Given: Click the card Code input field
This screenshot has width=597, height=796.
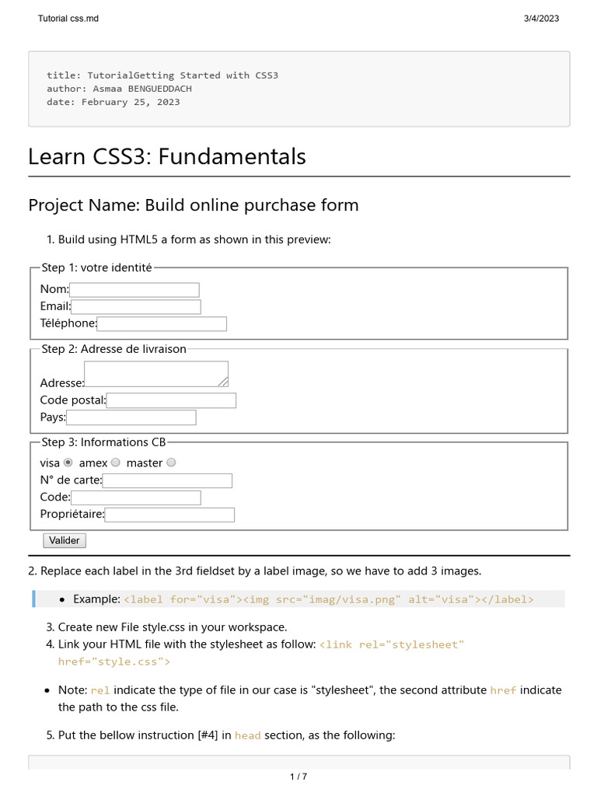Looking at the screenshot, I should [x=136, y=498].
